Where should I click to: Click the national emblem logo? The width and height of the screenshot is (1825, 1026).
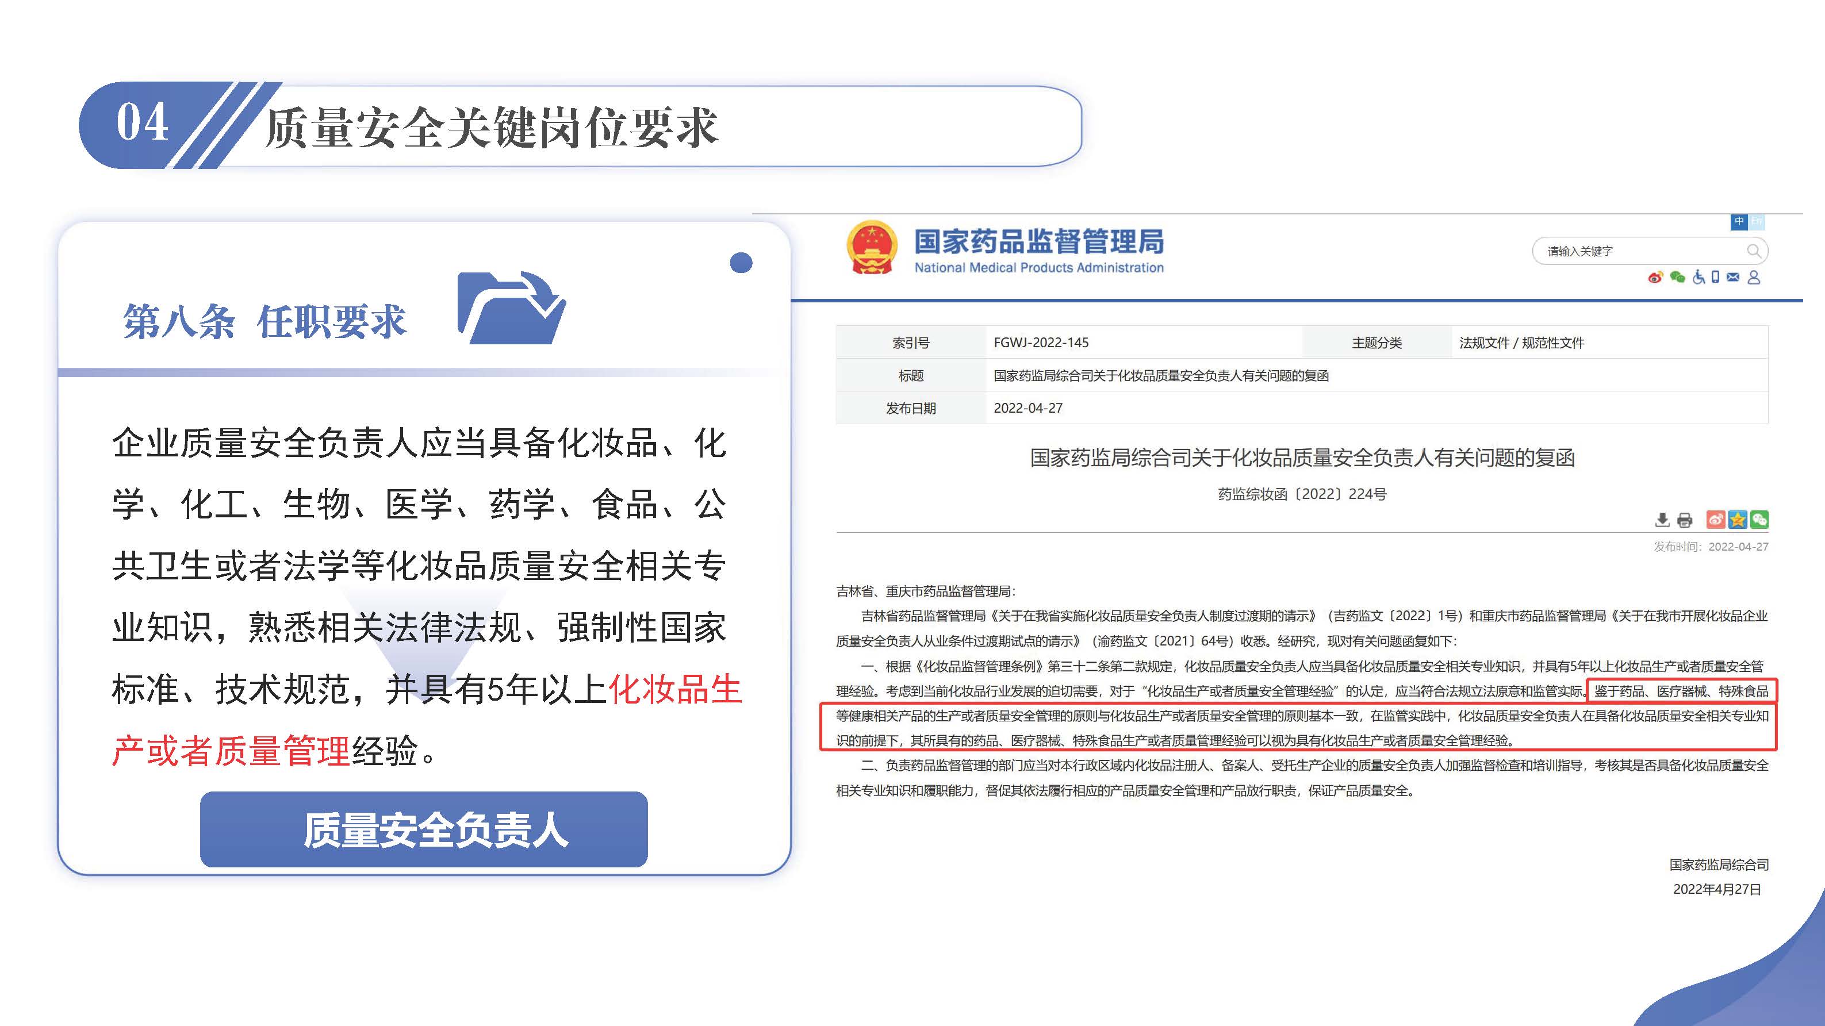point(872,248)
